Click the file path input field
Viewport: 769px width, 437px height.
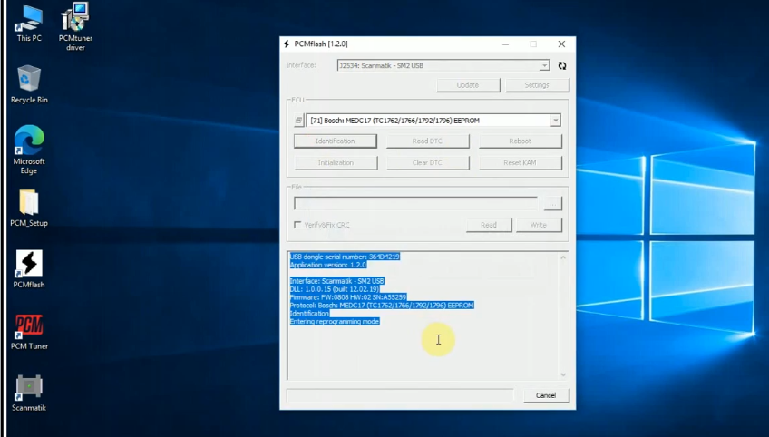(x=416, y=204)
